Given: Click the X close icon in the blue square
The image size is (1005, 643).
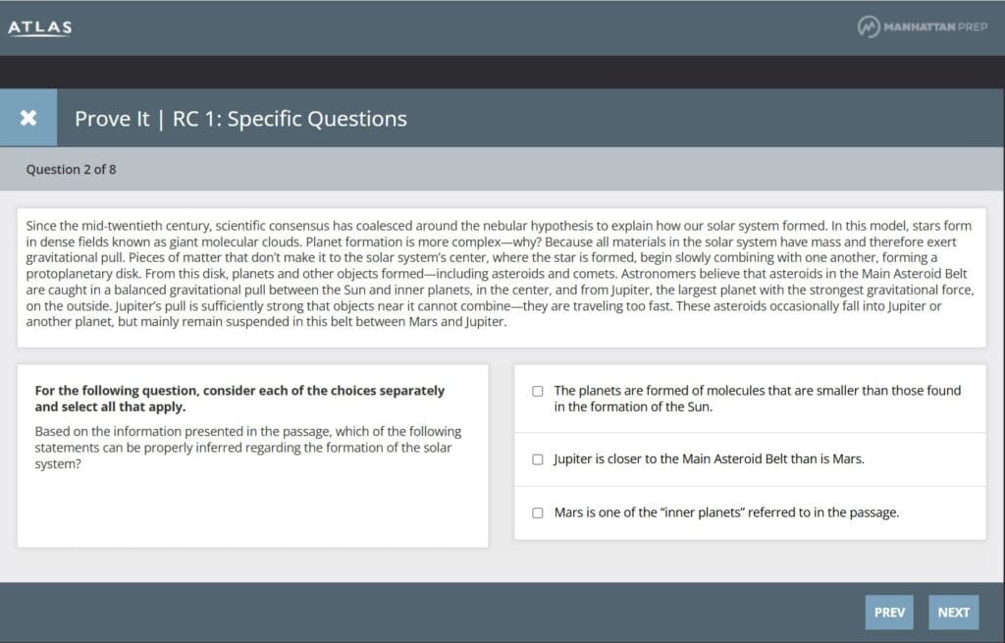Looking at the screenshot, I should (28, 117).
